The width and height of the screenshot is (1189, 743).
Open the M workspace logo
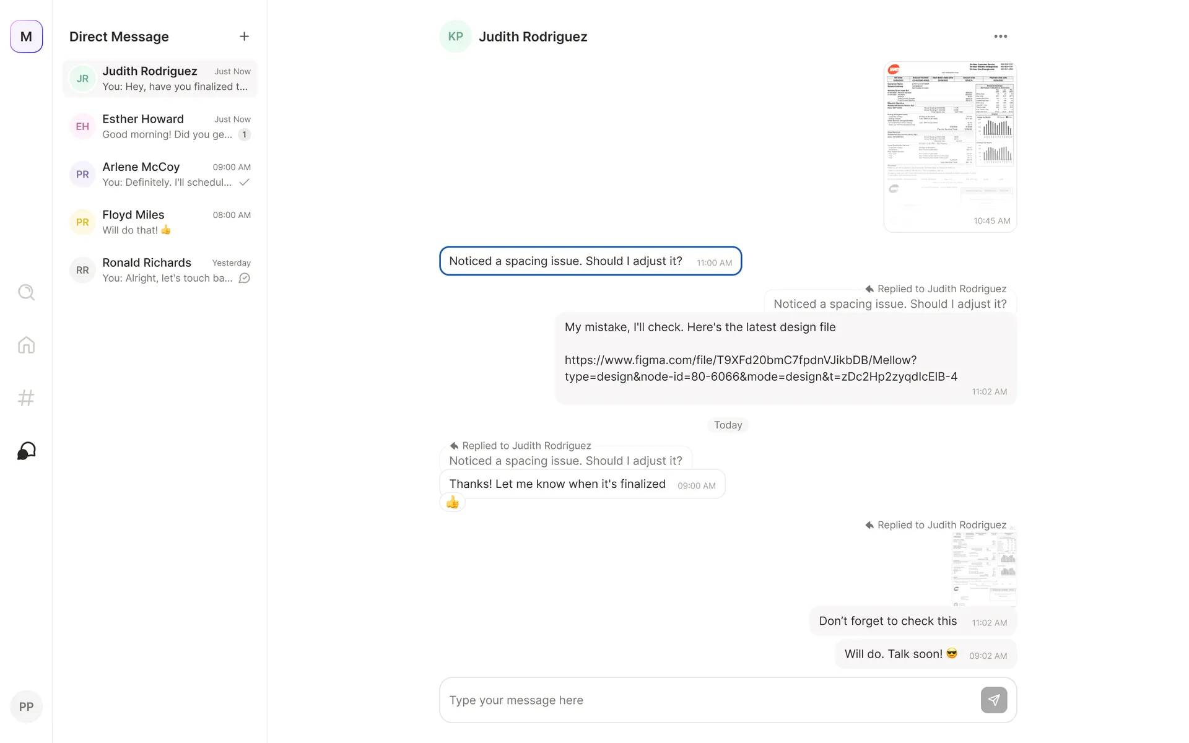(x=26, y=37)
